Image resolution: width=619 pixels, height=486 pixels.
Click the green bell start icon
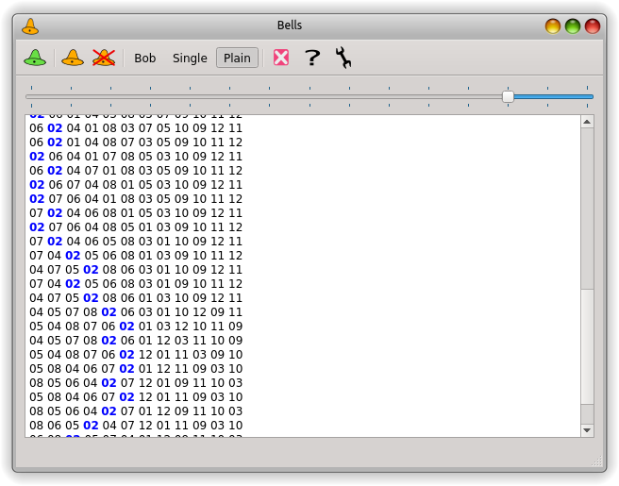(35, 58)
